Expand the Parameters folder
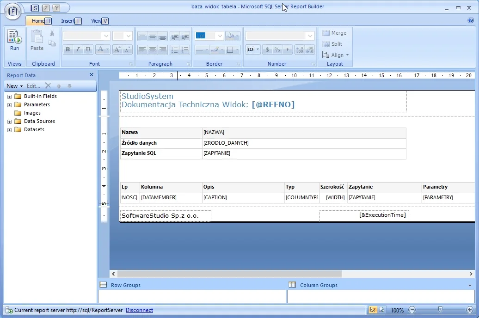 click(x=9, y=105)
